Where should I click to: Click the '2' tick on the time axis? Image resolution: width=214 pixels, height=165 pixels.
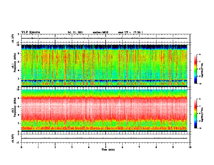pos(55,147)
